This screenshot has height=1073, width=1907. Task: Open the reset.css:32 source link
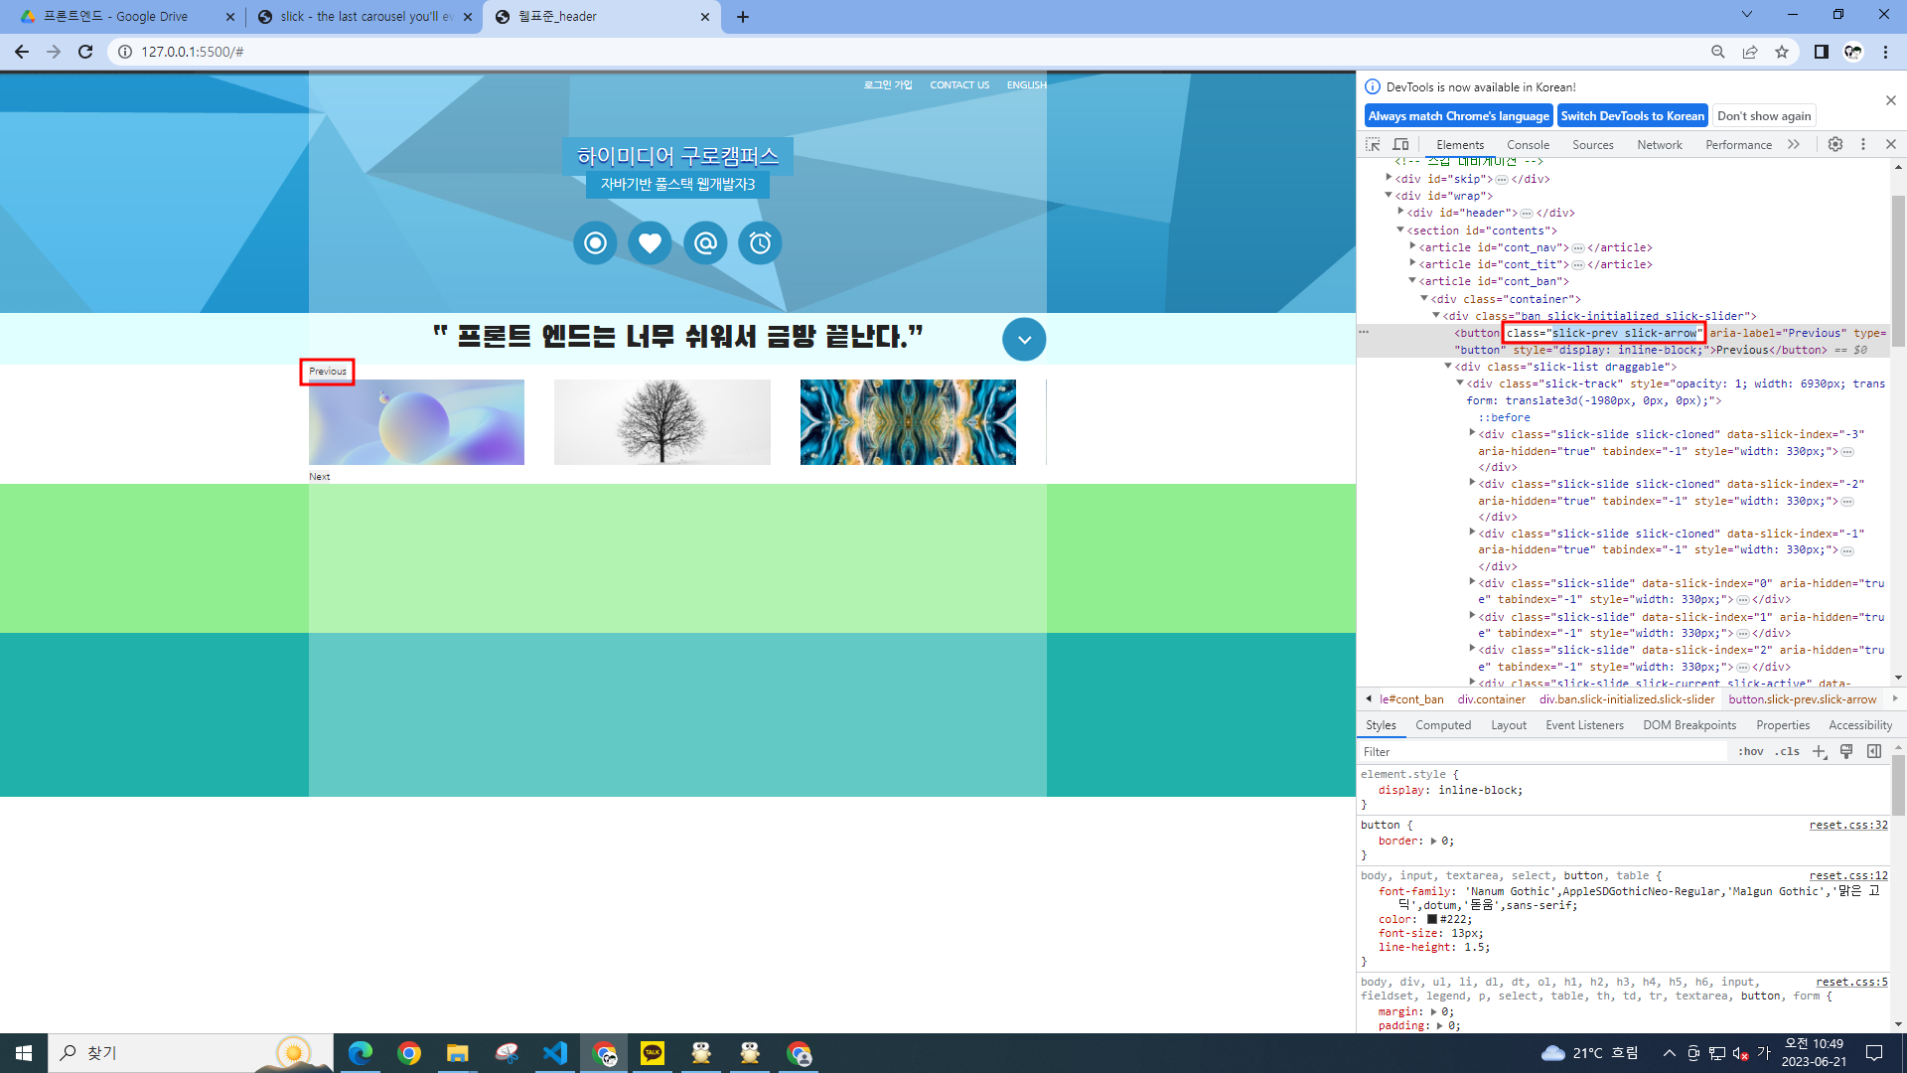tap(1847, 825)
